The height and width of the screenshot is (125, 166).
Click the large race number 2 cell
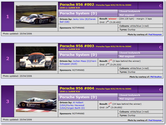coord(8,59)
